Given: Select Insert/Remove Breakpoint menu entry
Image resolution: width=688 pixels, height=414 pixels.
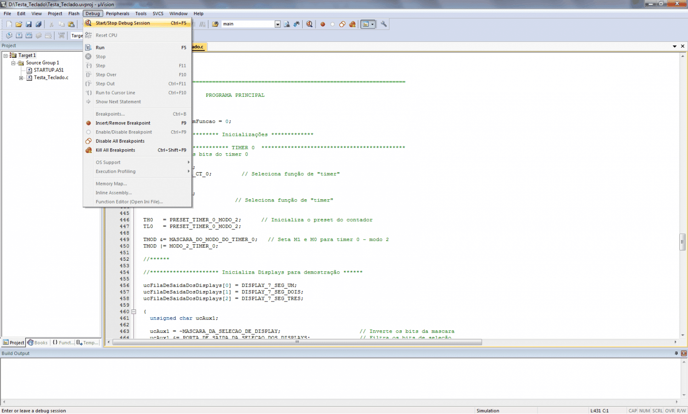Looking at the screenshot, I should tap(123, 123).
